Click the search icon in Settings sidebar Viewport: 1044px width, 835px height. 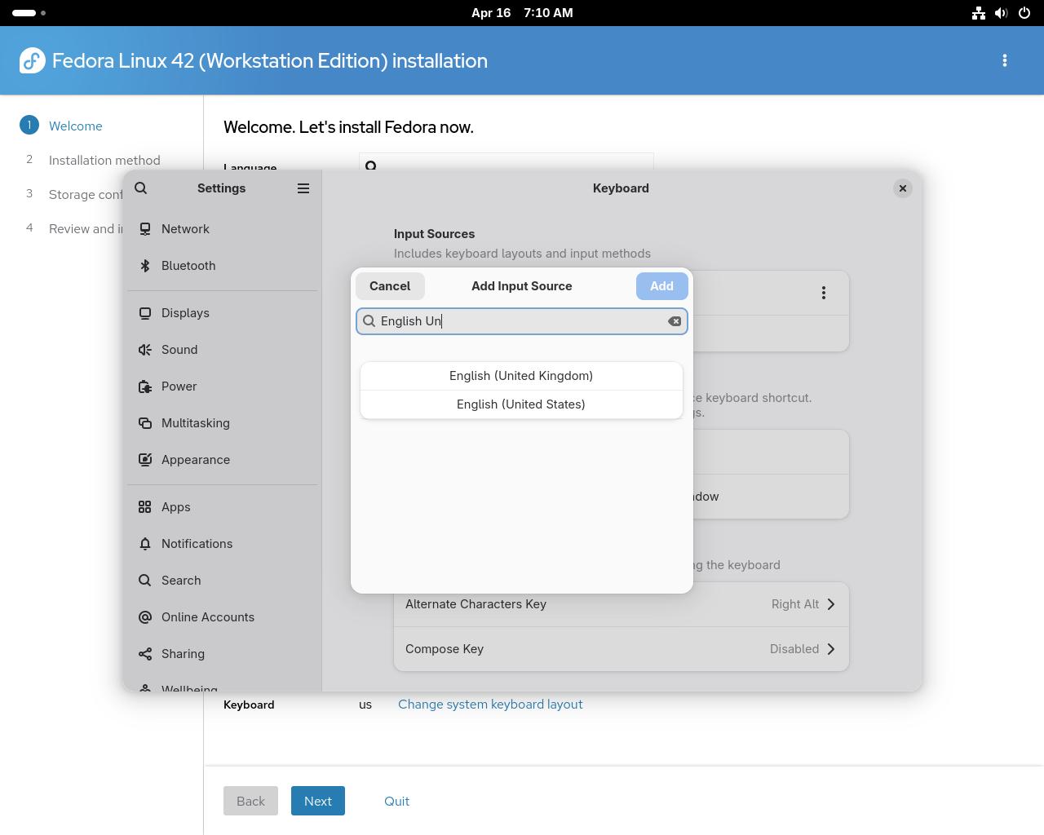click(x=141, y=188)
